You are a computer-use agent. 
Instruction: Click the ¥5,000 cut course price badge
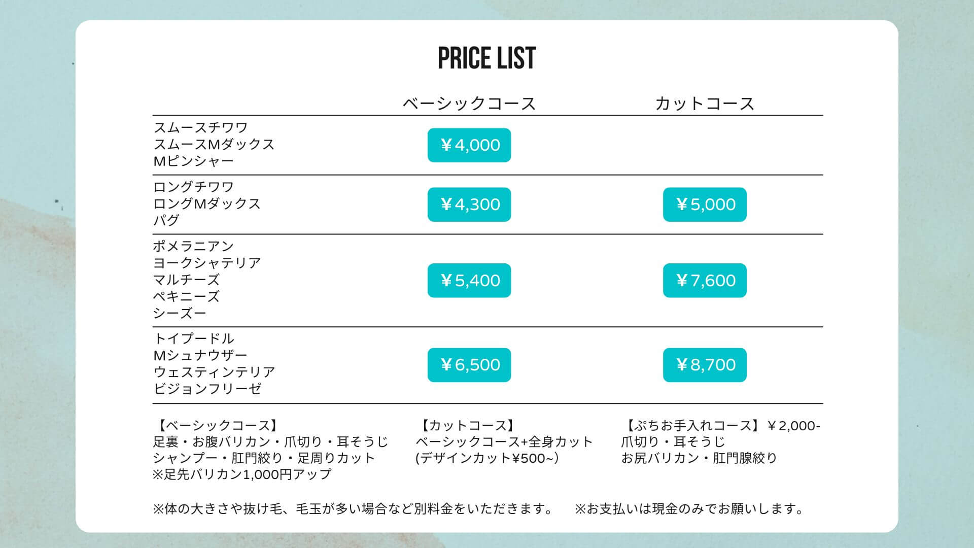coord(705,204)
